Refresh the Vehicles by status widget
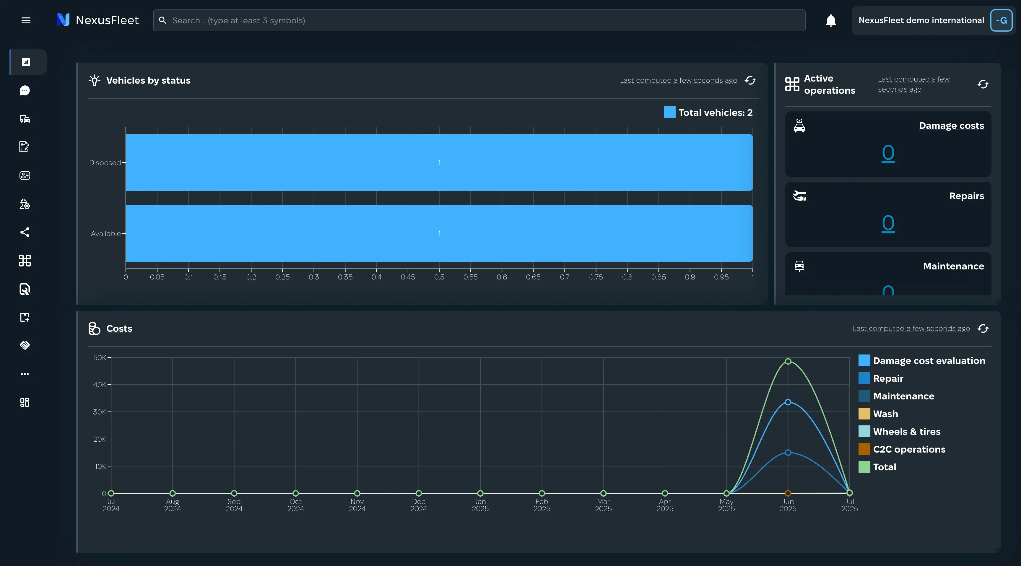The height and width of the screenshot is (566, 1021). [750, 80]
